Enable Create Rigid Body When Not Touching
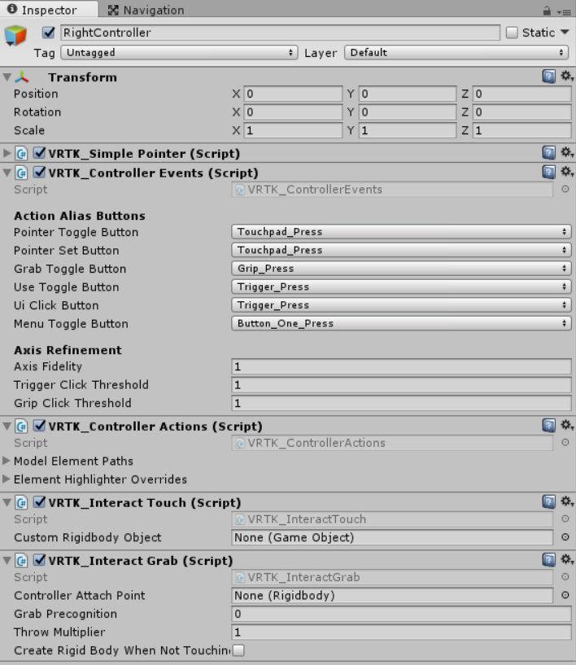Screen dimensions: 576x665 coord(238,650)
